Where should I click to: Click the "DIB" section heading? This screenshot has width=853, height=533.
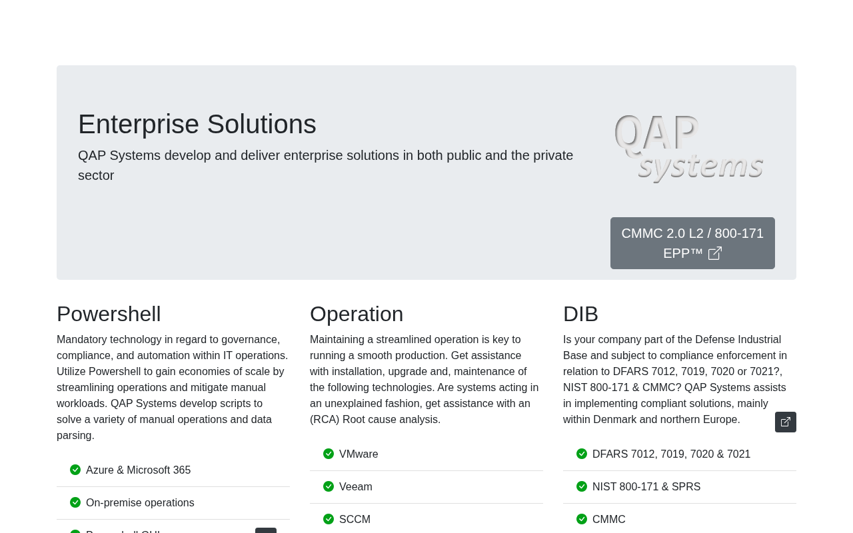(x=580, y=314)
